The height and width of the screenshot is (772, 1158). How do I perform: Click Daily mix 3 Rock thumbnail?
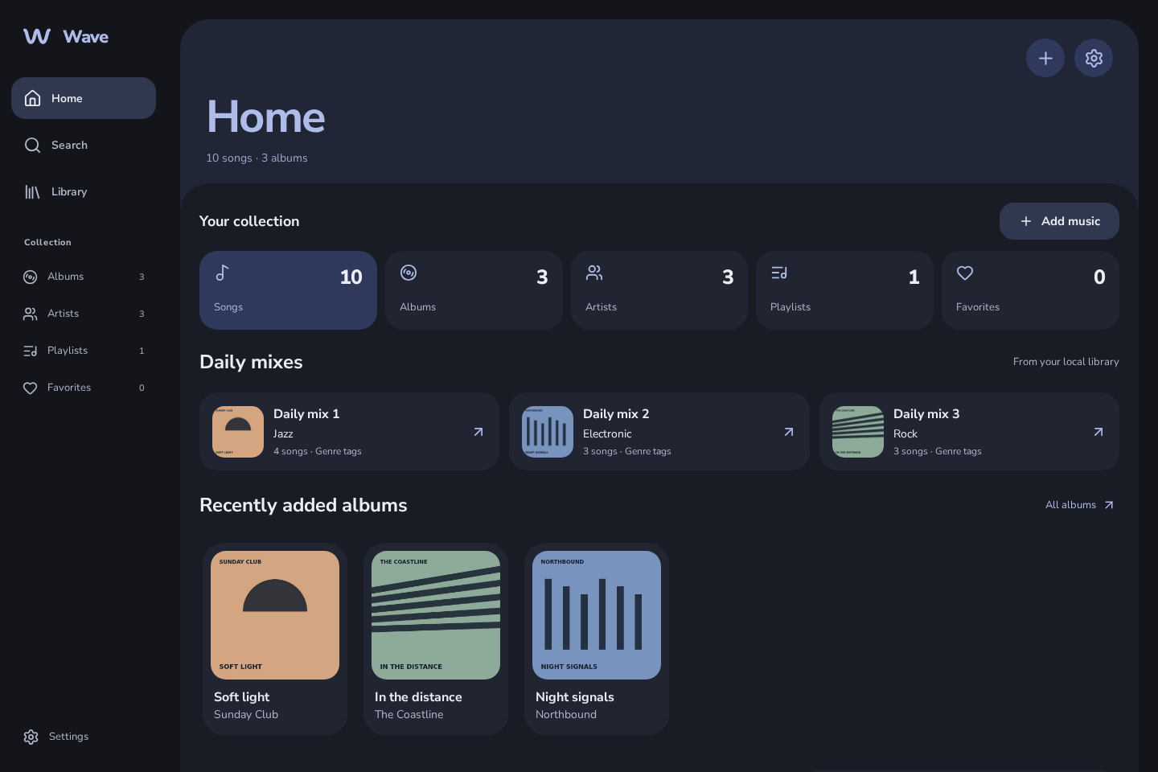pos(858,432)
